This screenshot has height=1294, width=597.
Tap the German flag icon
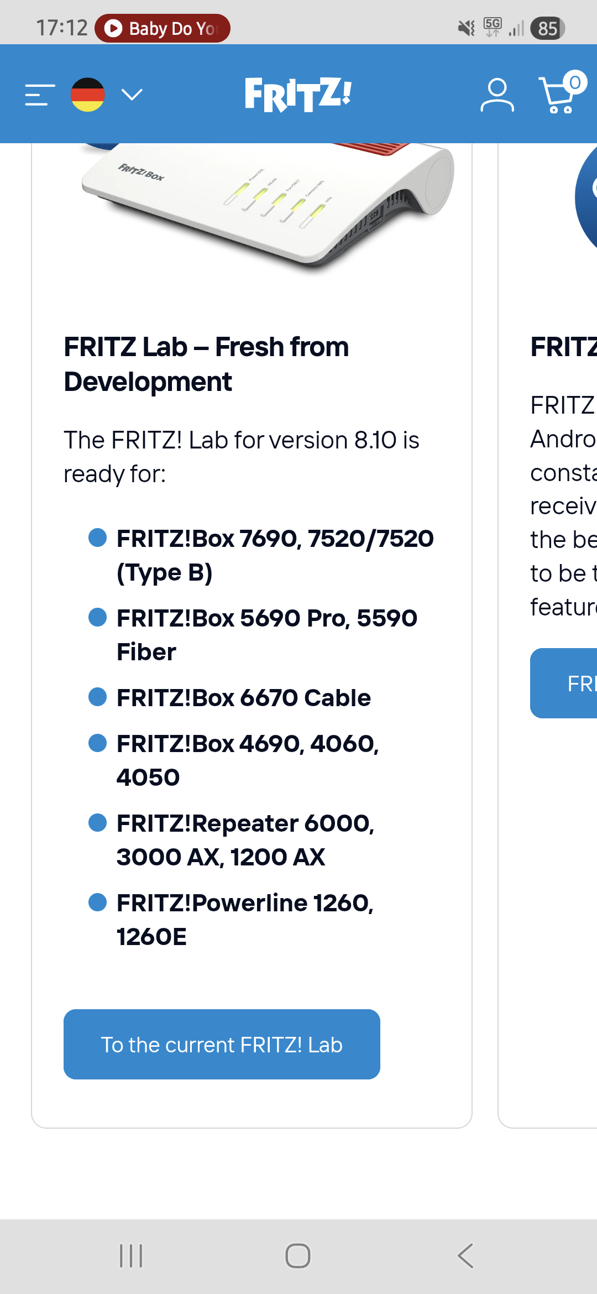click(x=87, y=95)
